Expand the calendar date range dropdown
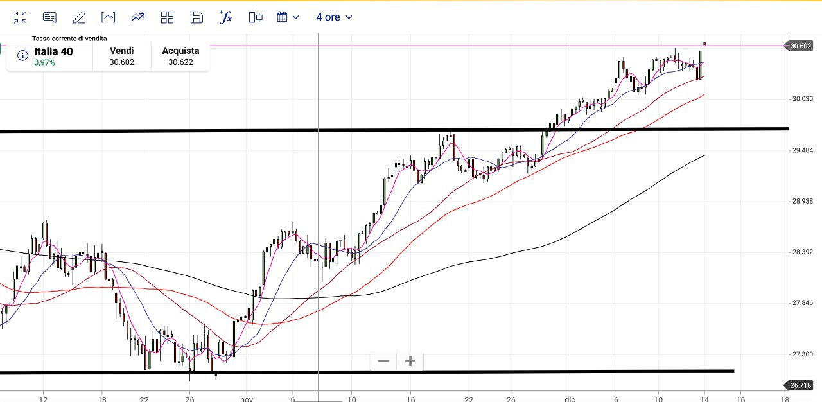 point(288,17)
